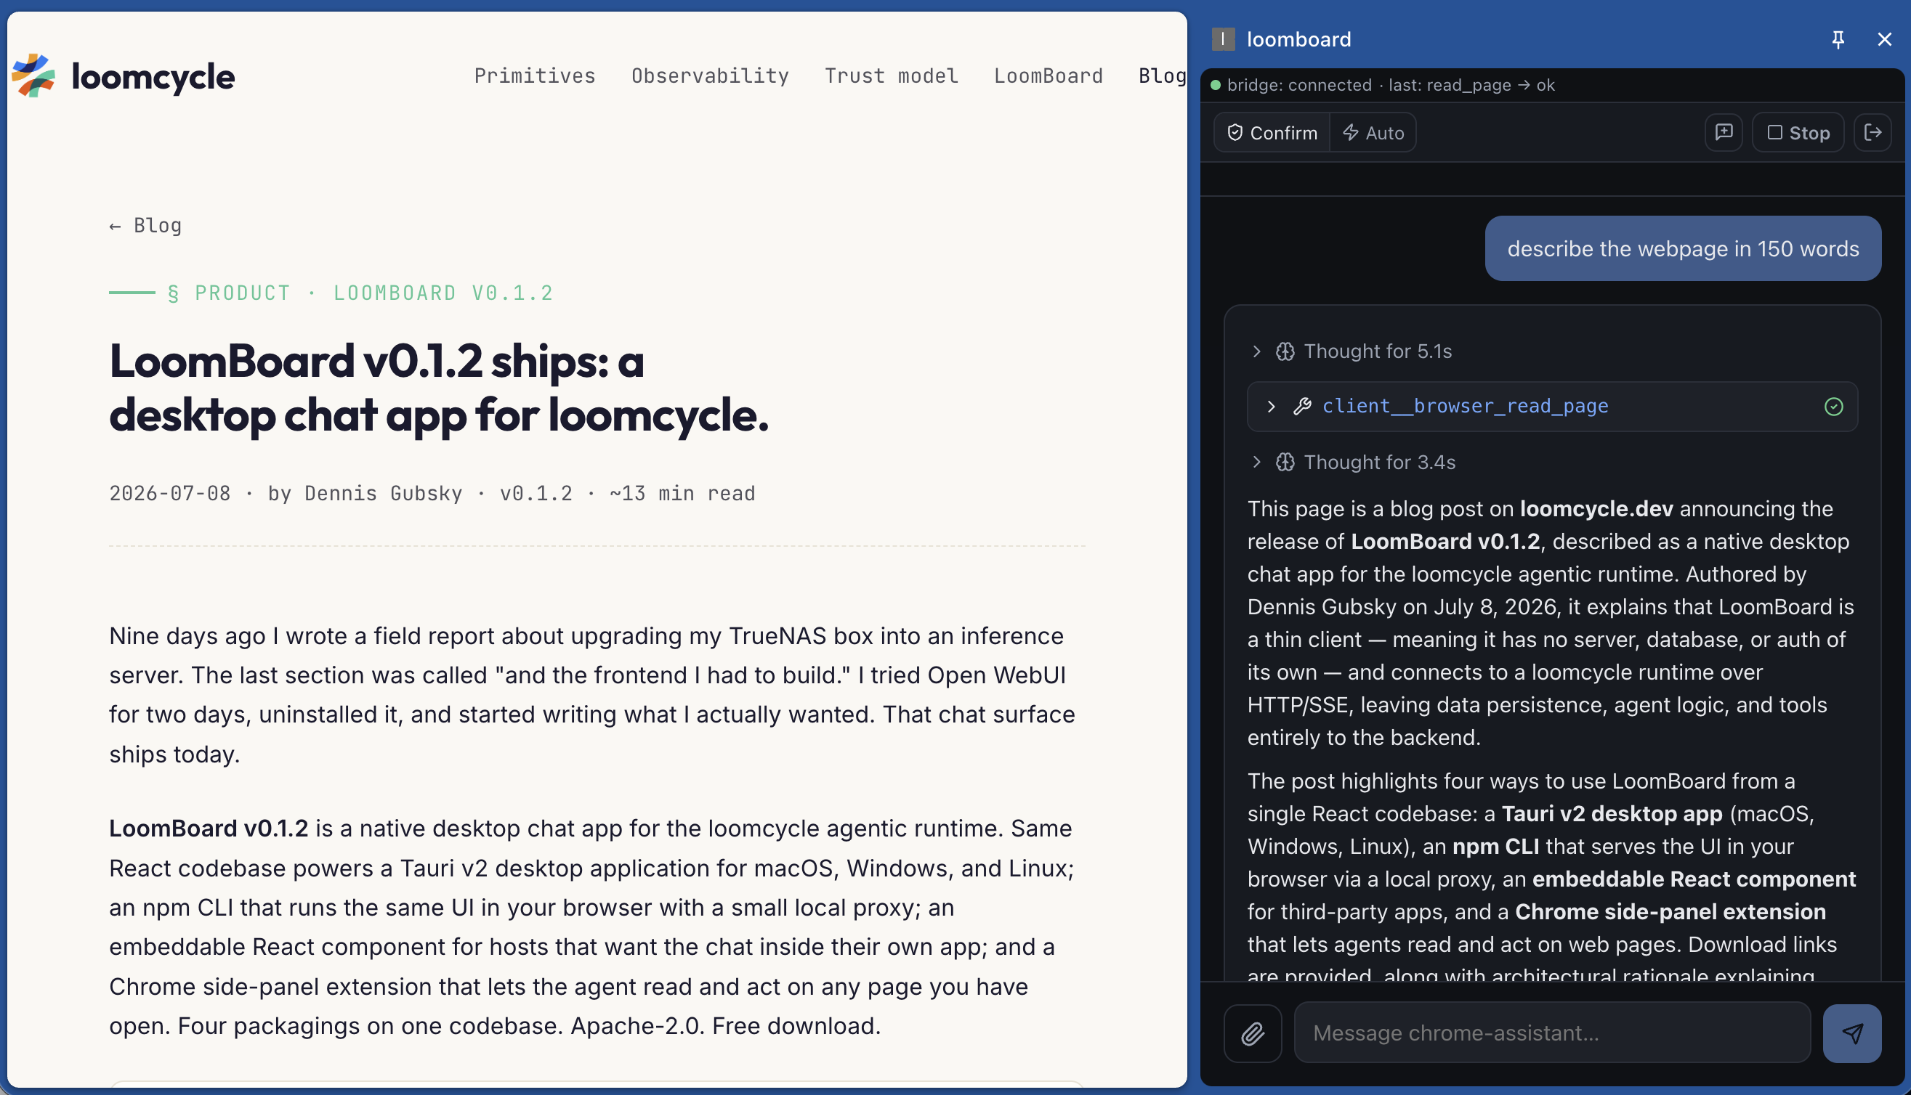Attach a file with the paperclip icon

click(x=1253, y=1033)
